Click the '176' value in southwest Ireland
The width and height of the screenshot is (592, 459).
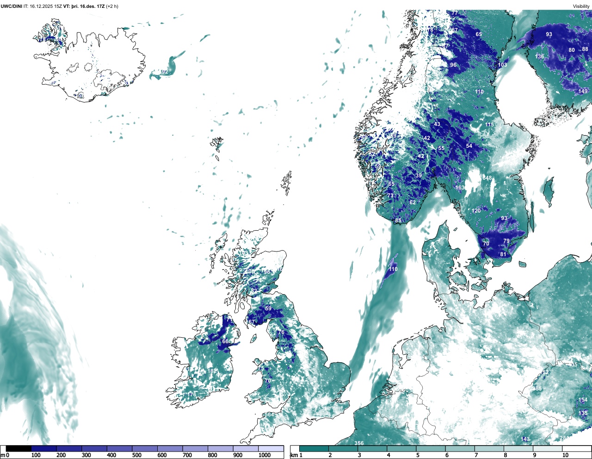click(x=191, y=395)
